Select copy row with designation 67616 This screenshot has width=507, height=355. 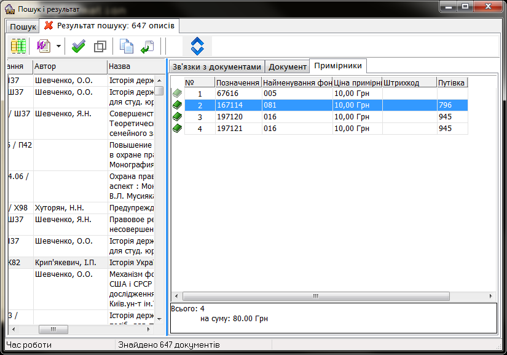click(238, 94)
